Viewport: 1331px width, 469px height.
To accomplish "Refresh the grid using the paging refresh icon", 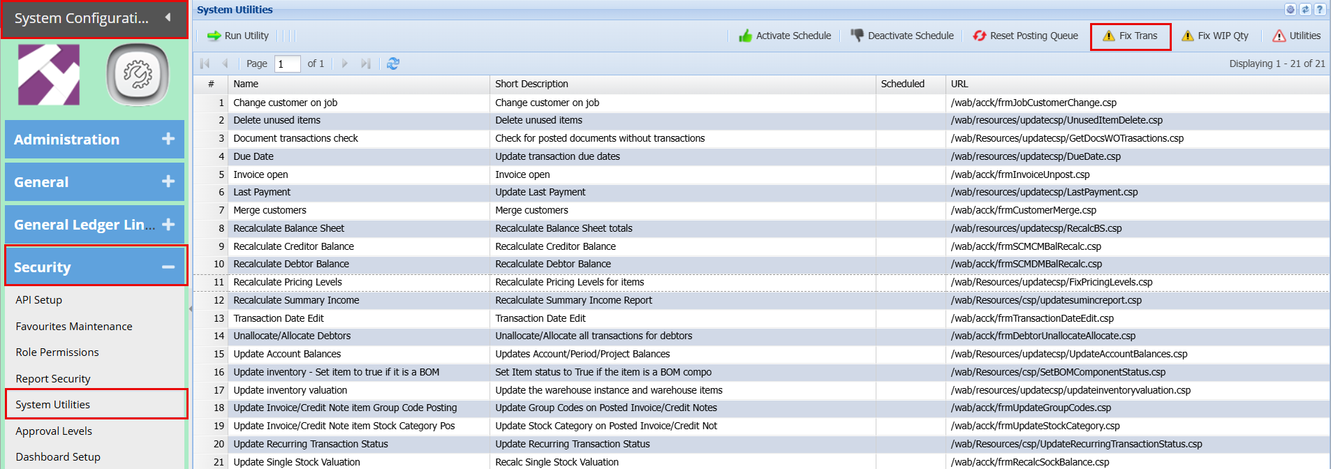I will 393,64.
